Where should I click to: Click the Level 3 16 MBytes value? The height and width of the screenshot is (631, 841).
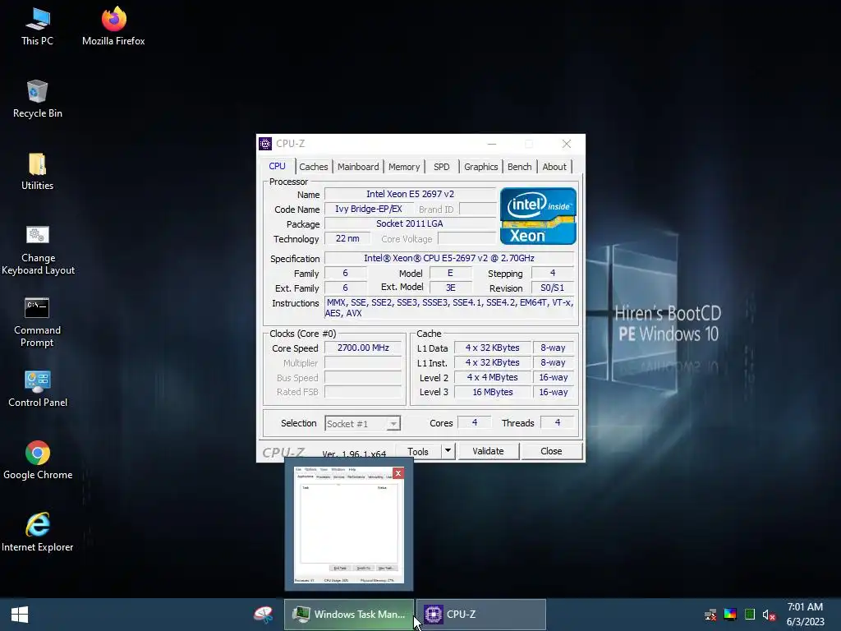point(493,392)
